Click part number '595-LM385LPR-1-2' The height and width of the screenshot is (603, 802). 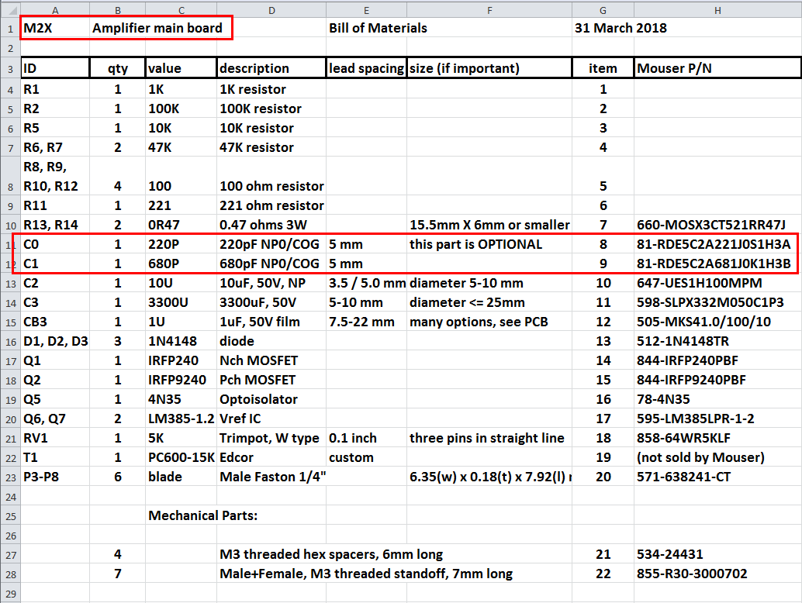tap(717, 419)
